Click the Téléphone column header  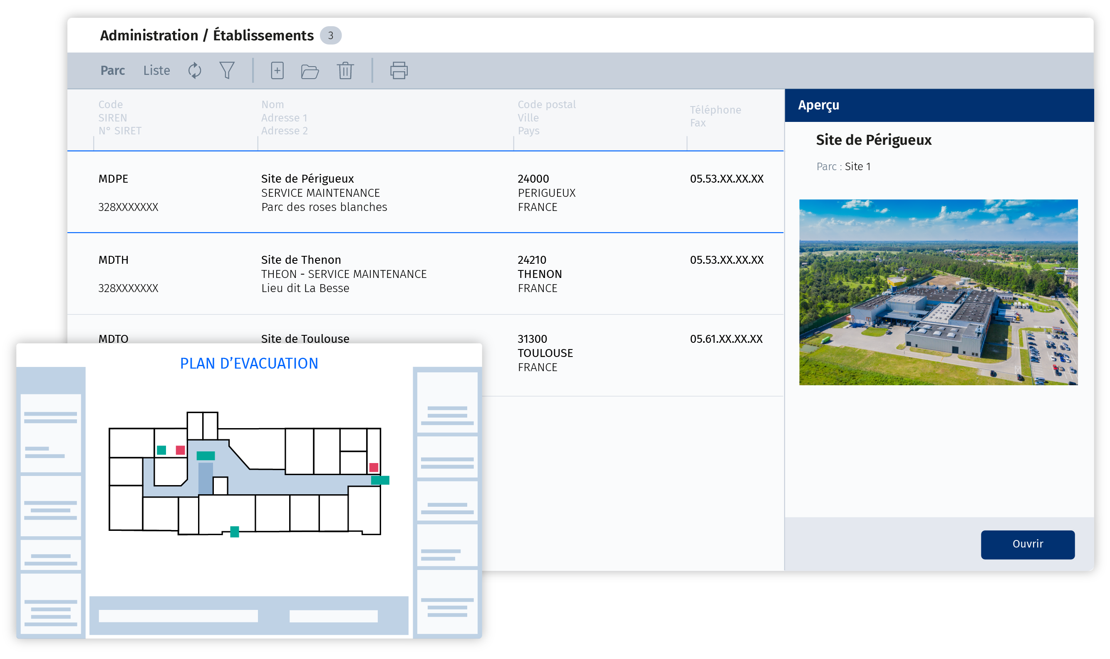(715, 110)
